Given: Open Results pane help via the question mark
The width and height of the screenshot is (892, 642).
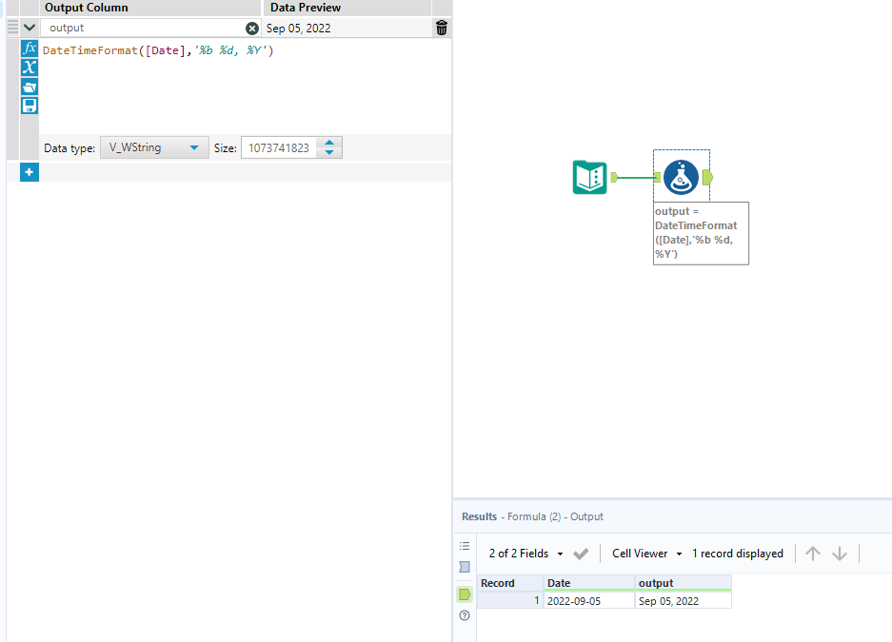Looking at the screenshot, I should pos(464,615).
